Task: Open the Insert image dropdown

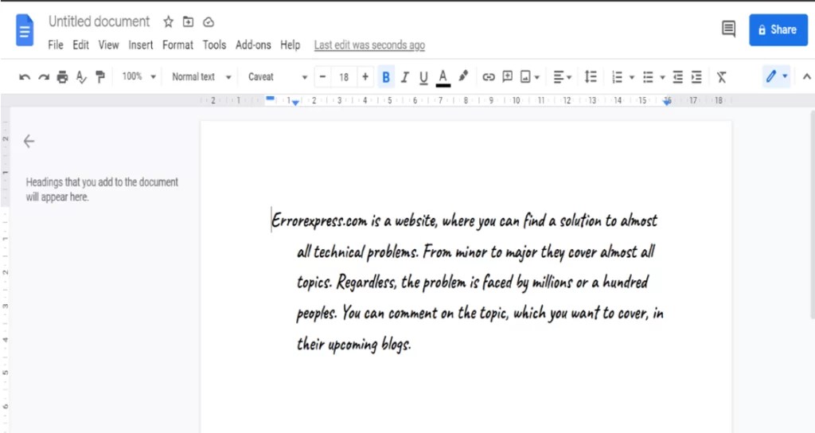Action: click(529, 77)
